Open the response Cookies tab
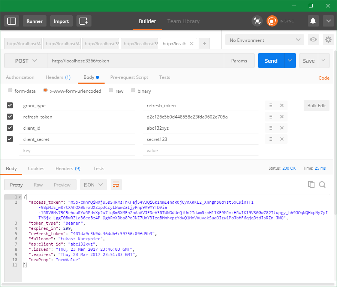337x287 pixels. tap(36, 169)
